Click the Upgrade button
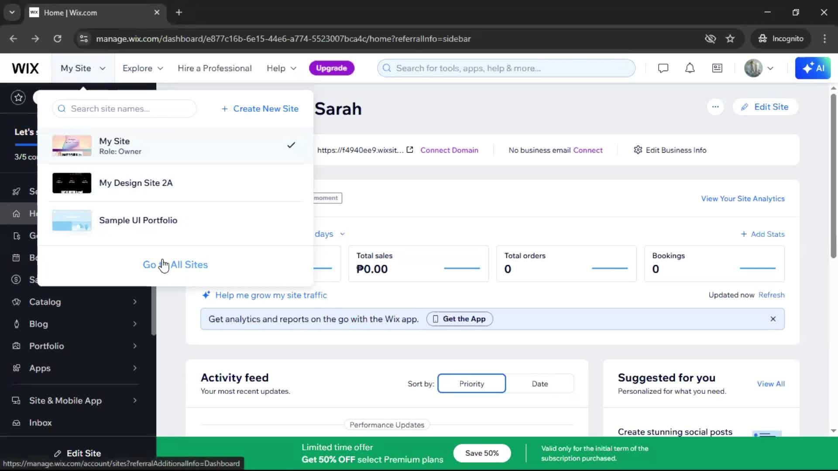This screenshot has height=471, width=838. coord(331,68)
